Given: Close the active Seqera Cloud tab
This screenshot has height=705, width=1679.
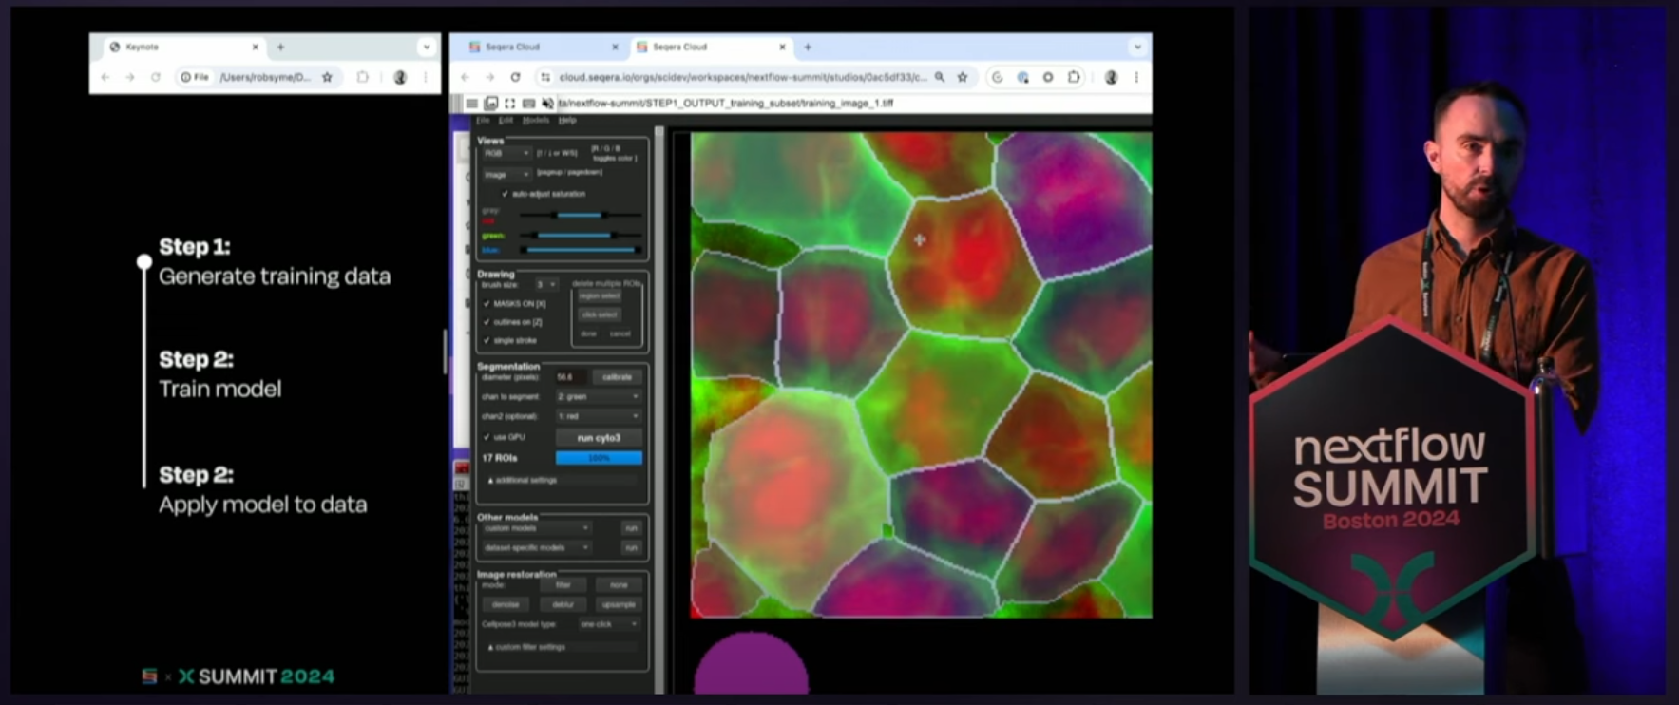Looking at the screenshot, I should coord(783,47).
